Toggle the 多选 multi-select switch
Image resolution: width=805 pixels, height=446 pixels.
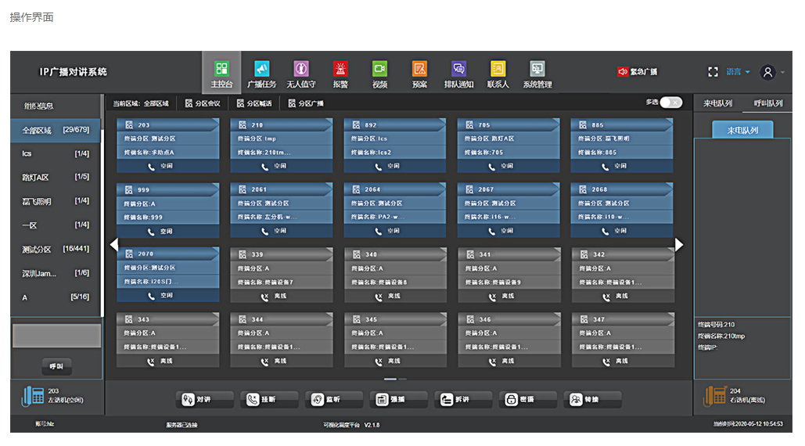click(670, 103)
